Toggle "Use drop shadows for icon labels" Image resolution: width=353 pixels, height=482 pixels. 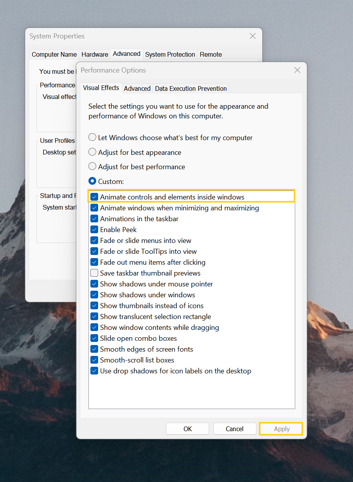coord(94,371)
